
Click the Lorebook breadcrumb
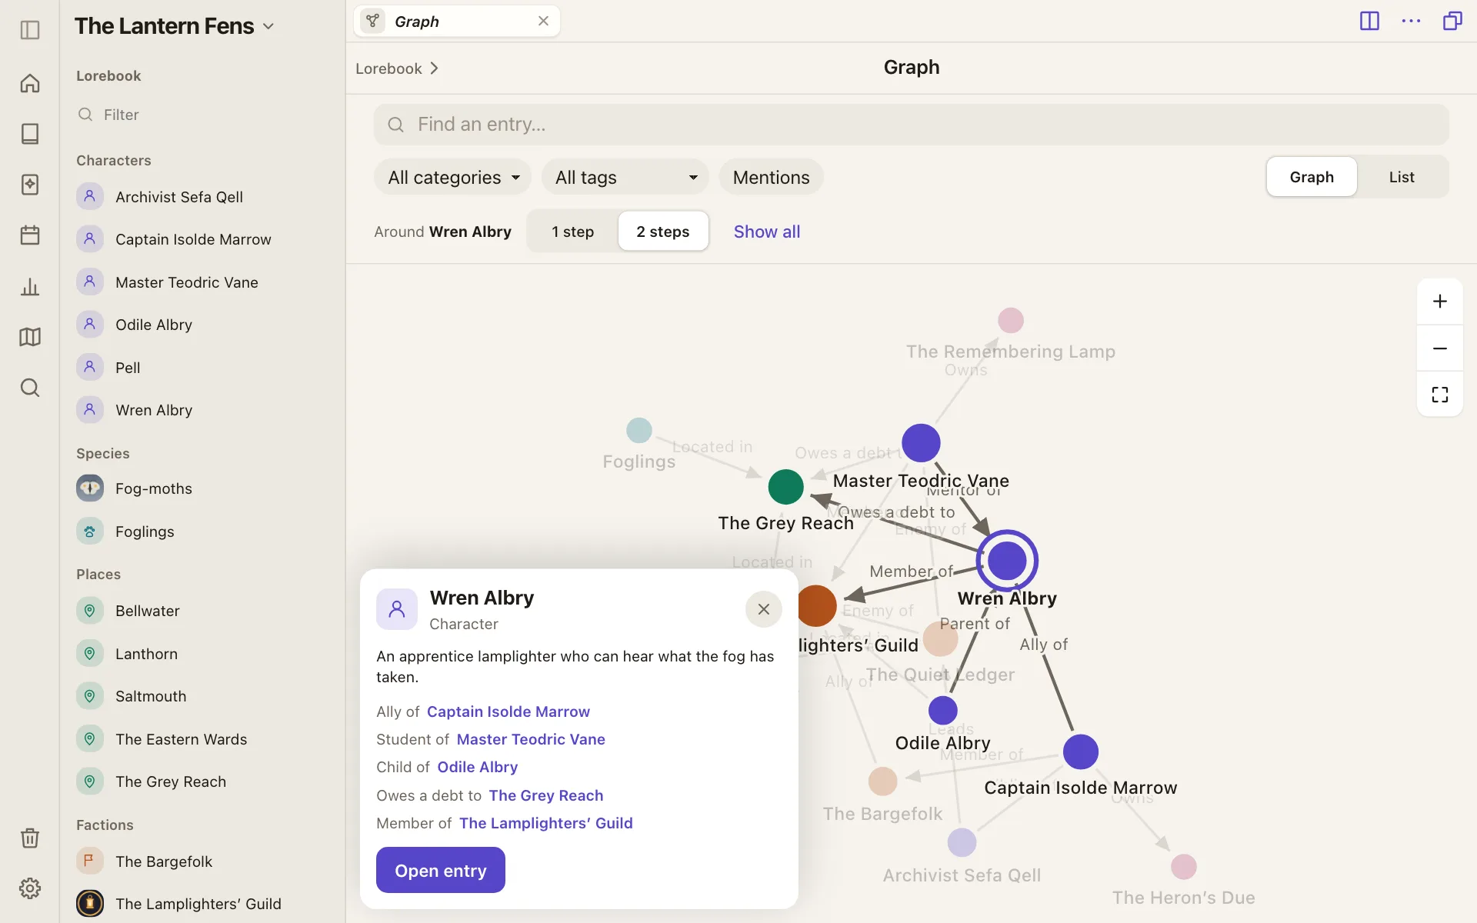389,68
